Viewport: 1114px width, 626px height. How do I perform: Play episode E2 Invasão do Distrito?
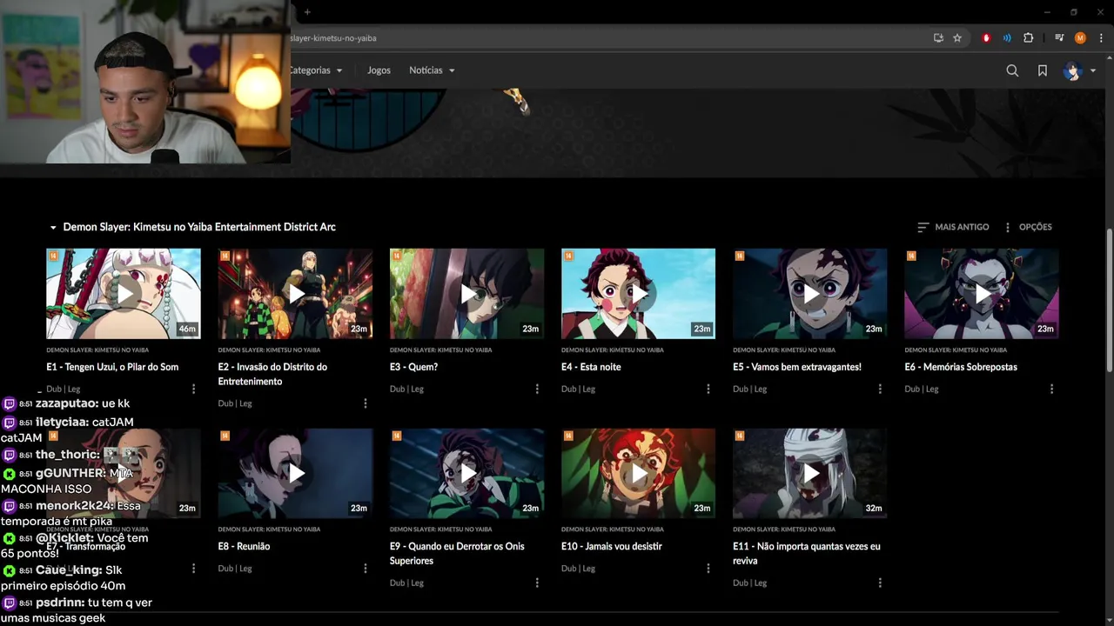point(296,294)
